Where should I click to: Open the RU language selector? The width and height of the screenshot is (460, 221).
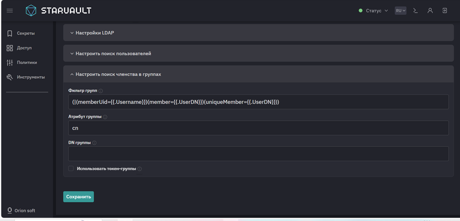click(400, 11)
